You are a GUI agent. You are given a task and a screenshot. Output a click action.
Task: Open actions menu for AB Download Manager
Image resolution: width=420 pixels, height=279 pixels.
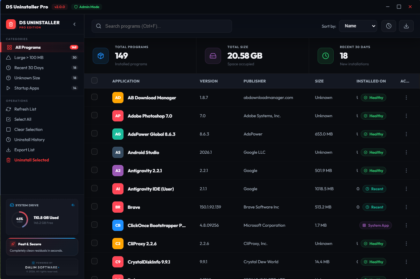[406, 98]
